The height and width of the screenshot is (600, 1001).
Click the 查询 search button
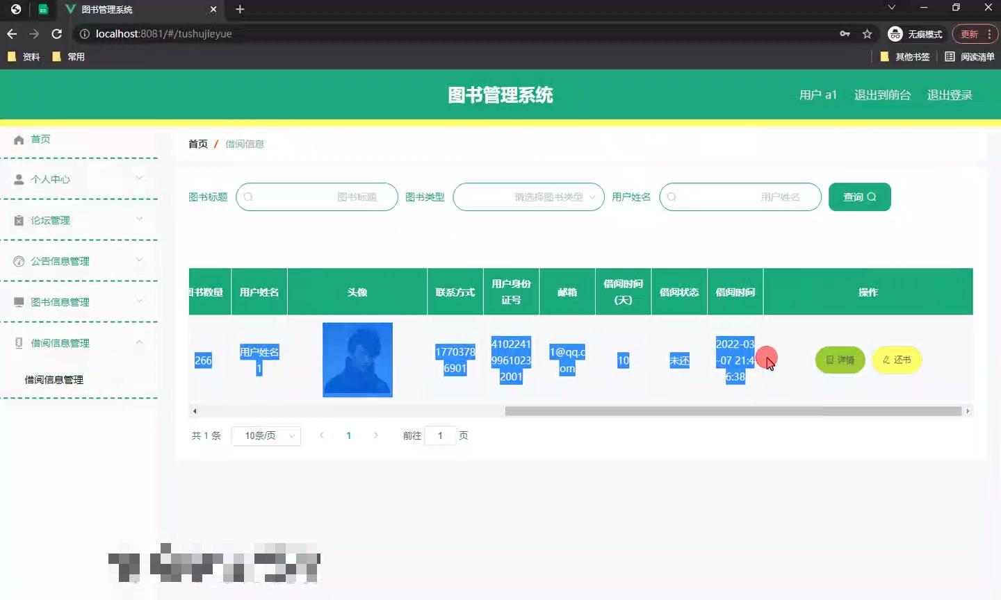pyautogui.click(x=859, y=197)
